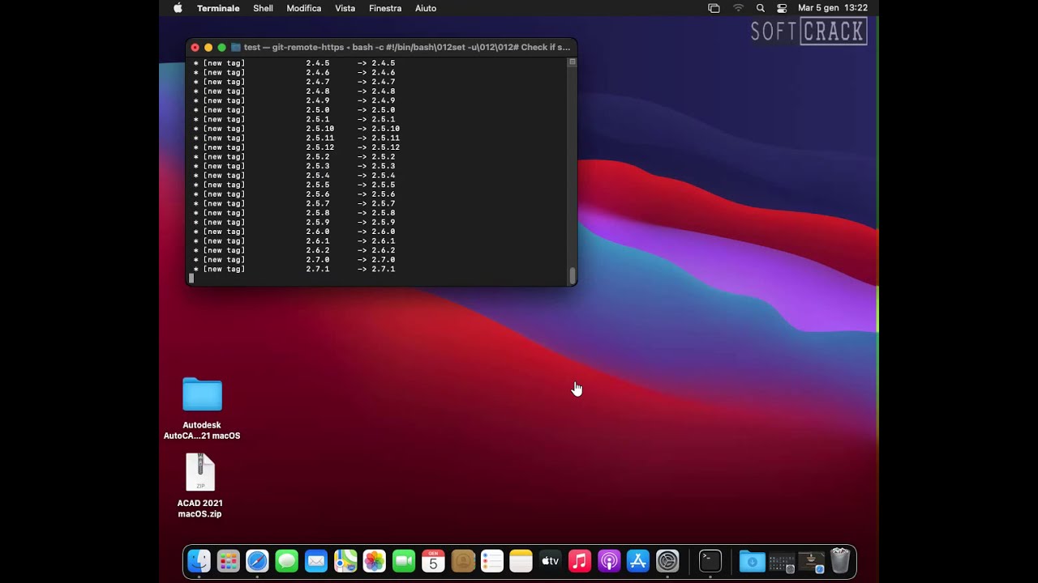Open the Modifica menu
This screenshot has width=1038, height=583.
(x=304, y=8)
